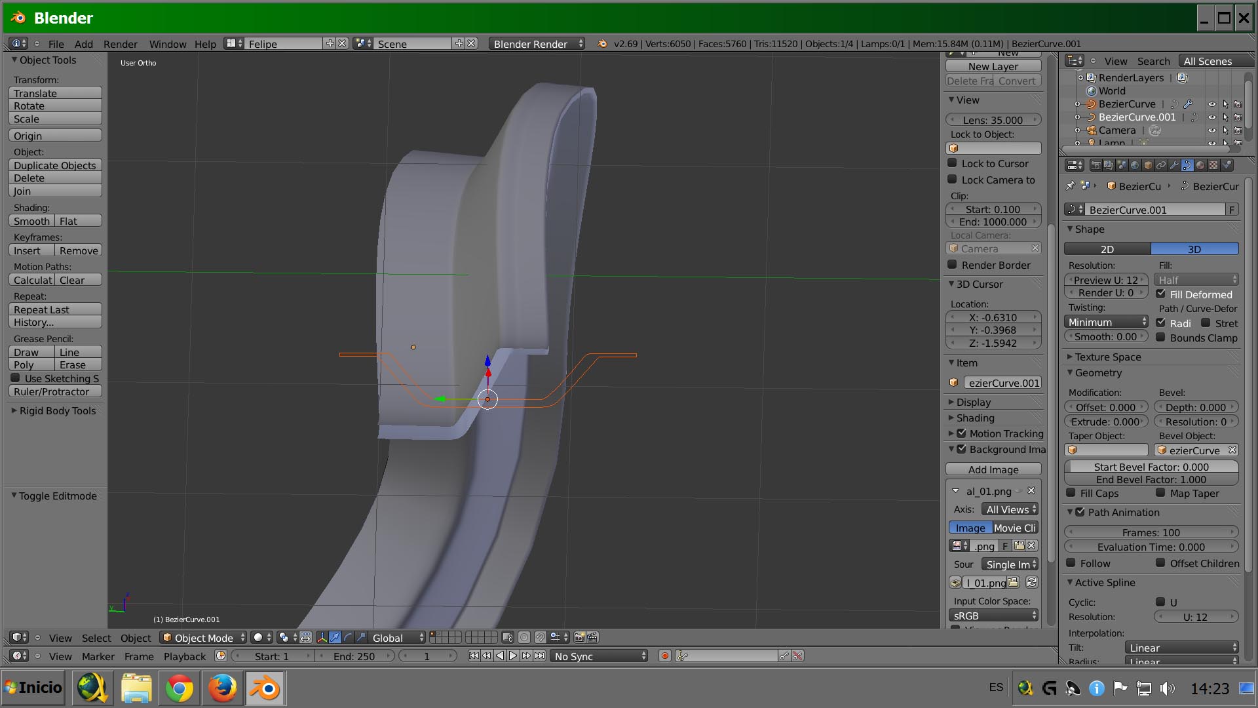Open the Texture properties tab (checker icon)
Screen dimensions: 1258x708
click(1213, 165)
